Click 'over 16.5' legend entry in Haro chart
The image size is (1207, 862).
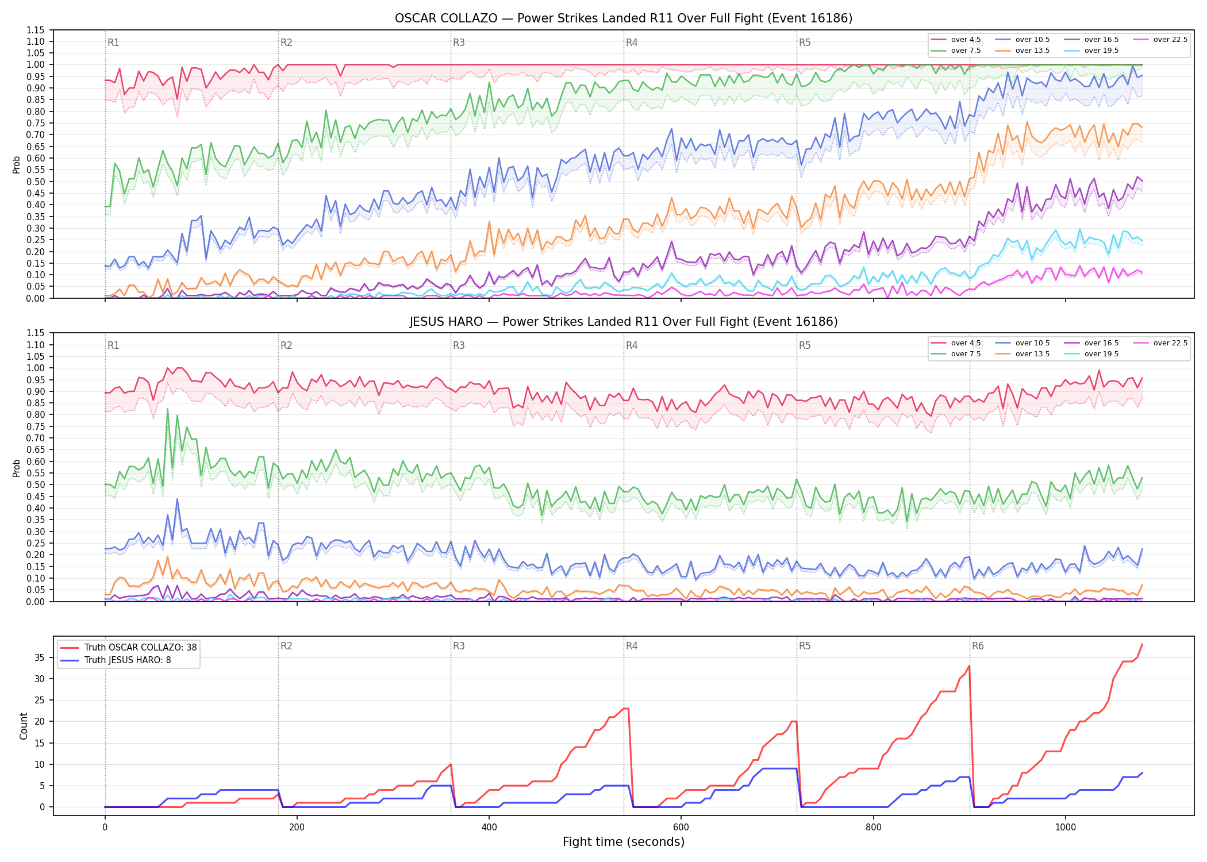click(x=1091, y=343)
